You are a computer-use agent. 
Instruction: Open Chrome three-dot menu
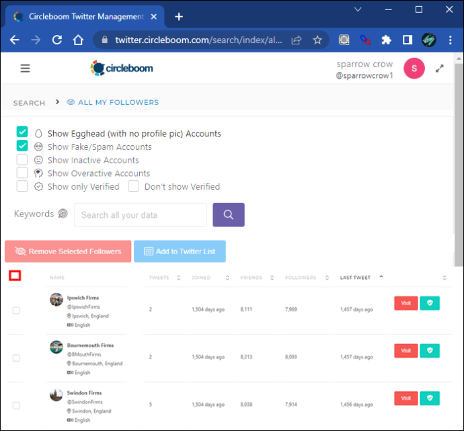tap(450, 40)
